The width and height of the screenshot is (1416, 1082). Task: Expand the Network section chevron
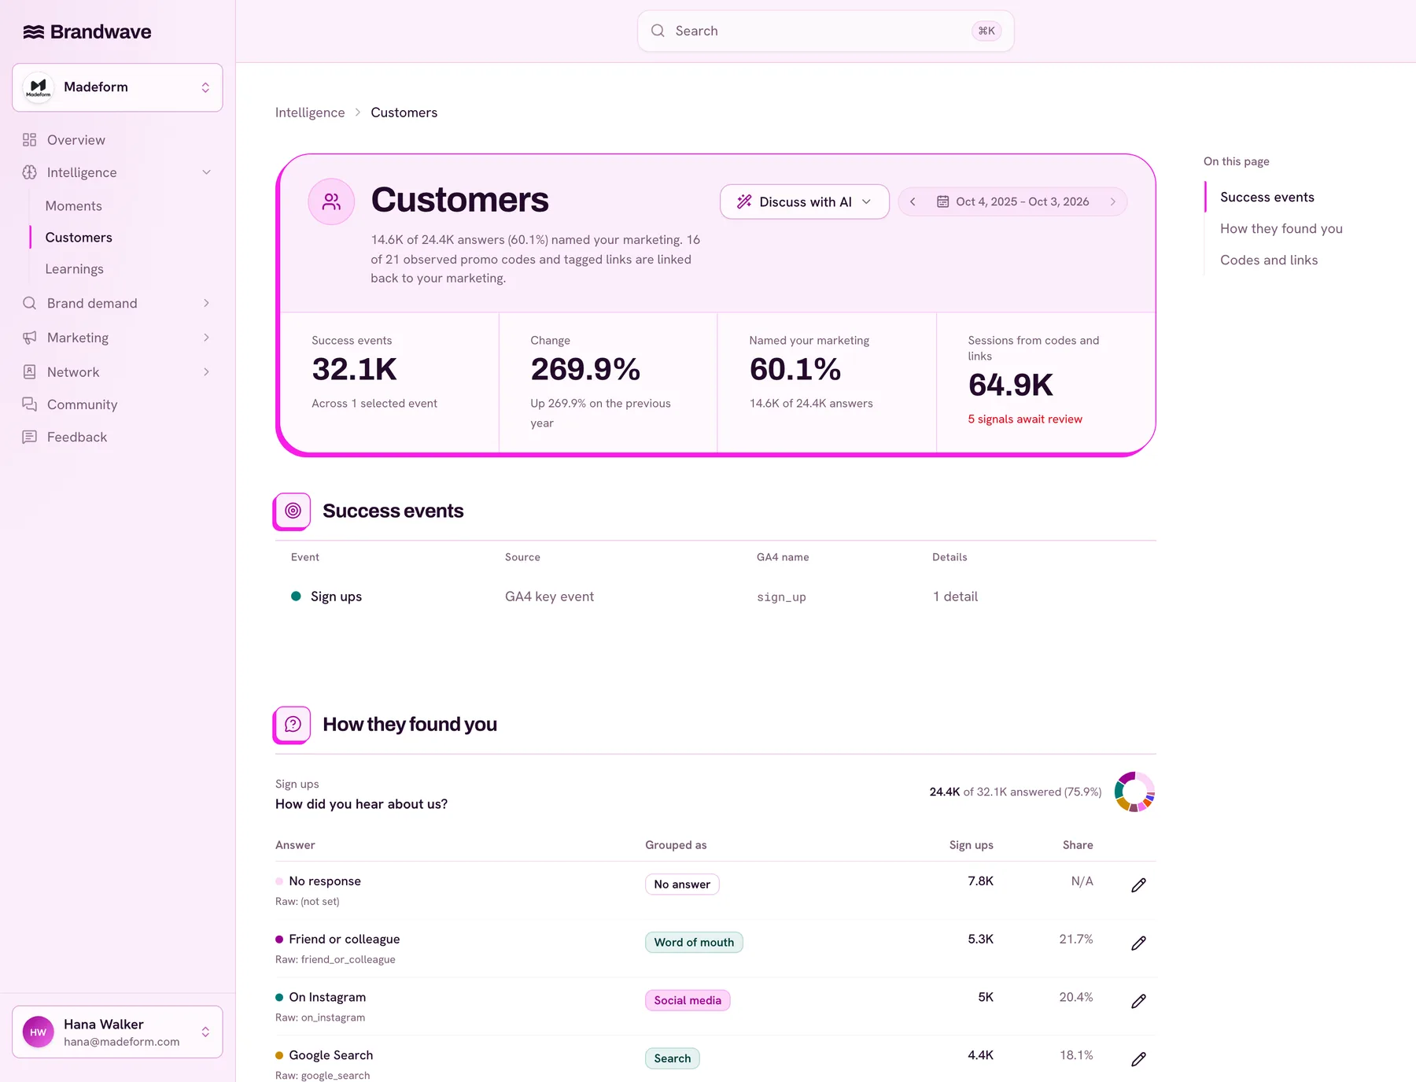[206, 371]
